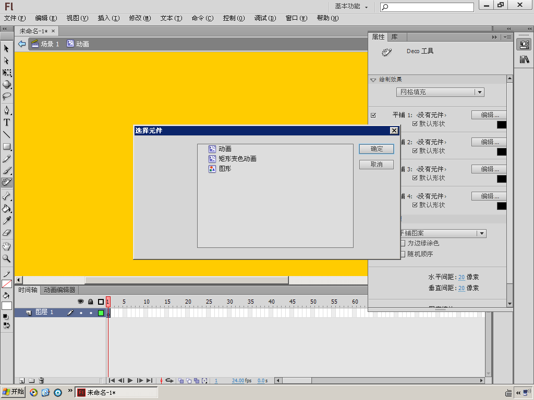Uncheck 默认形状 under tile 2
Image resolution: width=534 pixels, height=400 pixels.
pyautogui.click(x=415, y=151)
